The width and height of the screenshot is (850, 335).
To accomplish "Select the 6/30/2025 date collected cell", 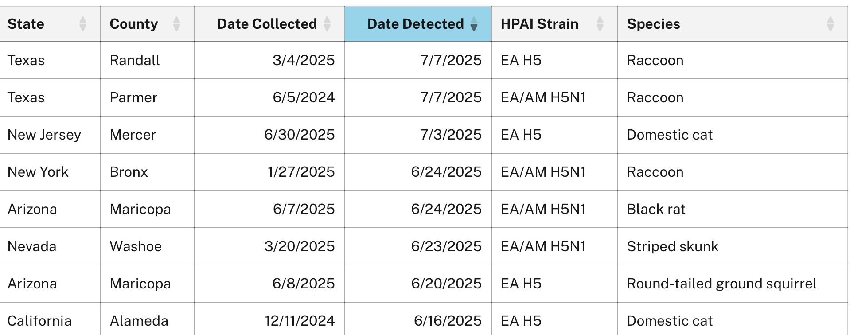I will click(299, 135).
